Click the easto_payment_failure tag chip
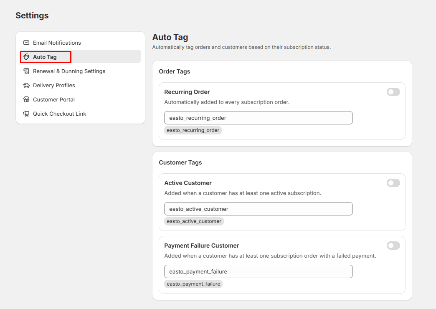Viewport: 436px width, 309px height. click(193, 284)
